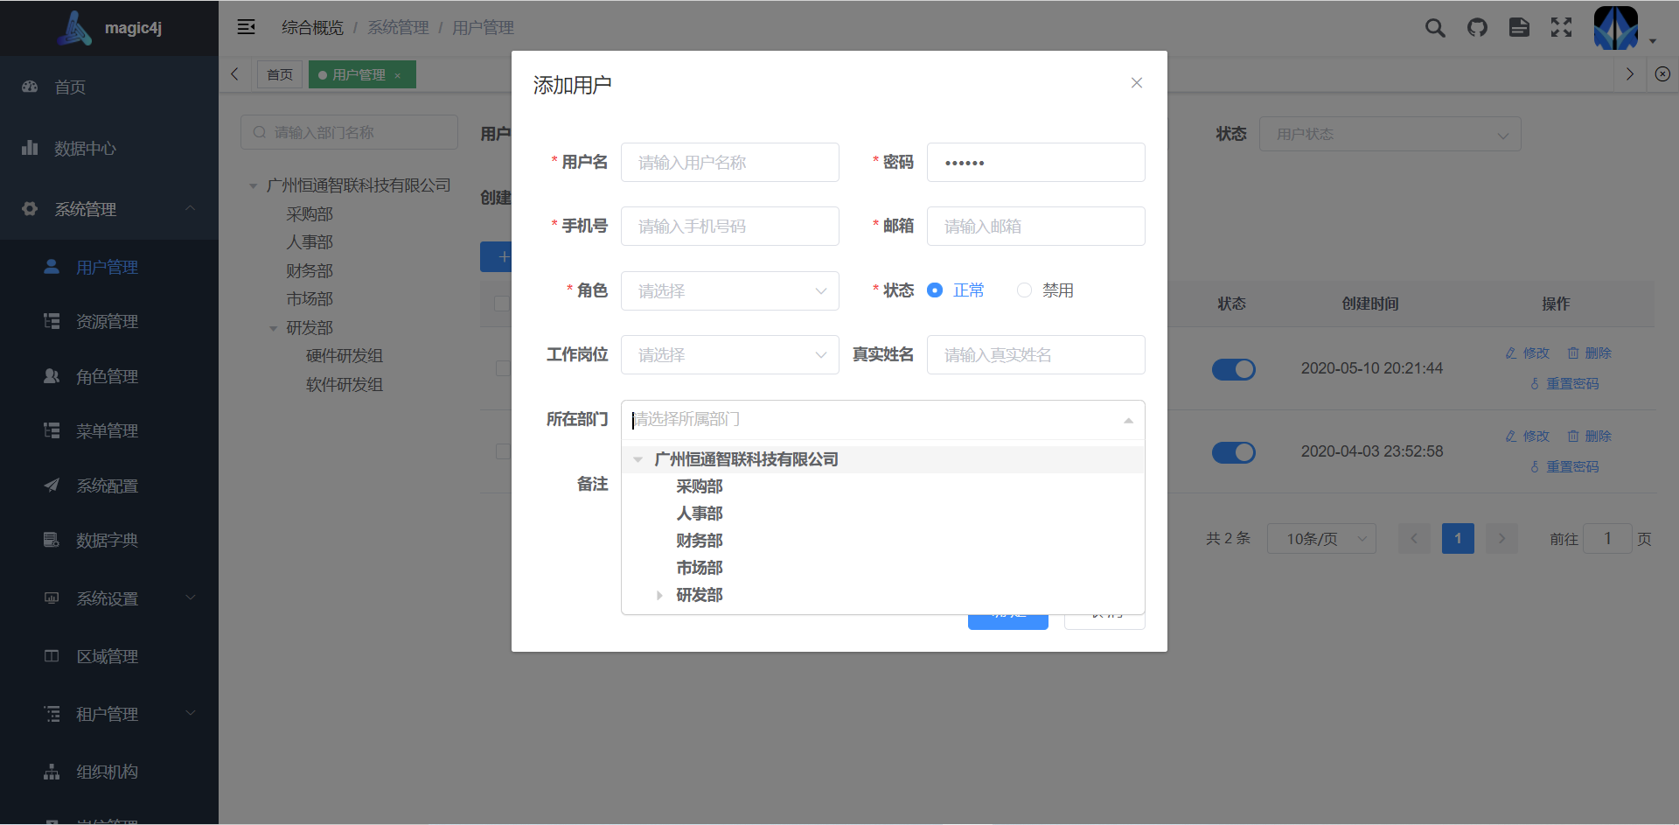Select 市场部 in the department dropdown
The image size is (1679, 825).
(700, 568)
